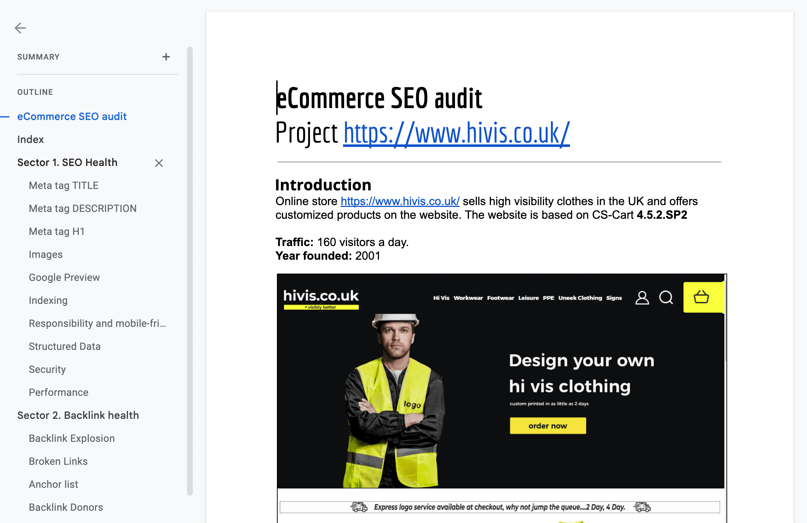Open Google Preview outline entry
This screenshot has height=523, width=807.
pos(64,277)
